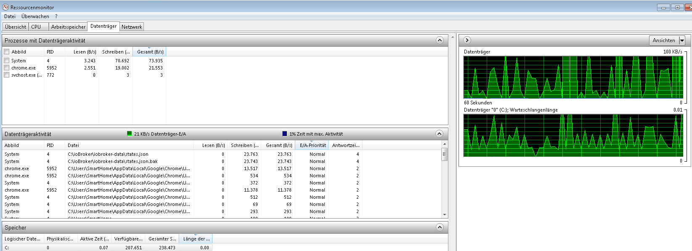Image resolution: width=692 pixels, height=251 pixels.
Task: Click scroll-down arrow in Datenträgeraktivität list
Action: pyautogui.click(x=445, y=214)
